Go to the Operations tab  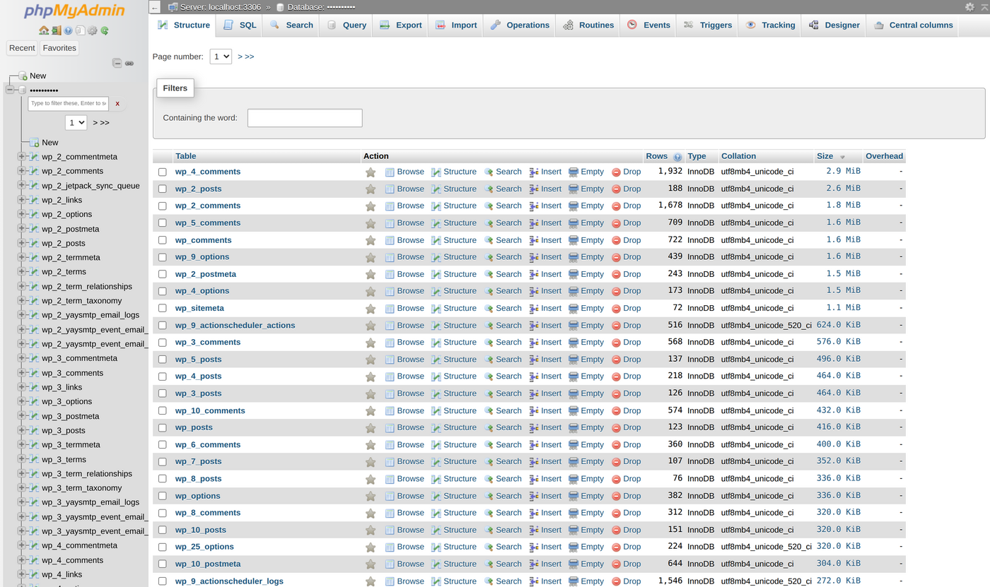520,25
